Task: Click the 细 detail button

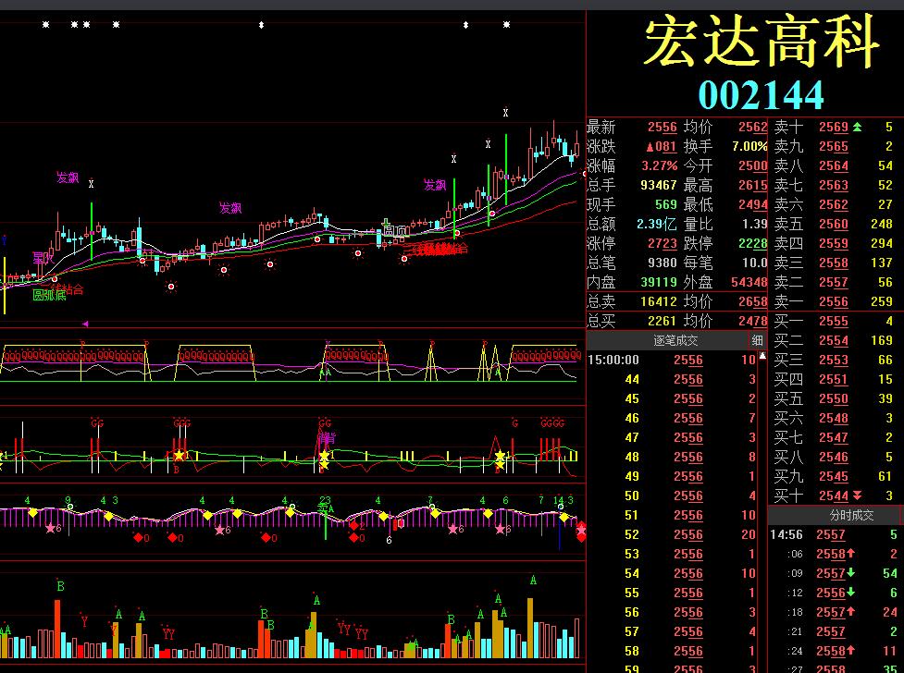Action: coord(757,340)
